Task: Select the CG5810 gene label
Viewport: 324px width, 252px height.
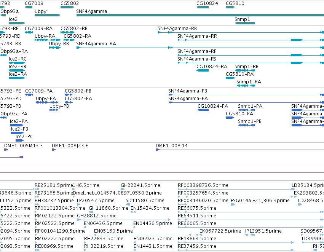Action: (235, 3)
